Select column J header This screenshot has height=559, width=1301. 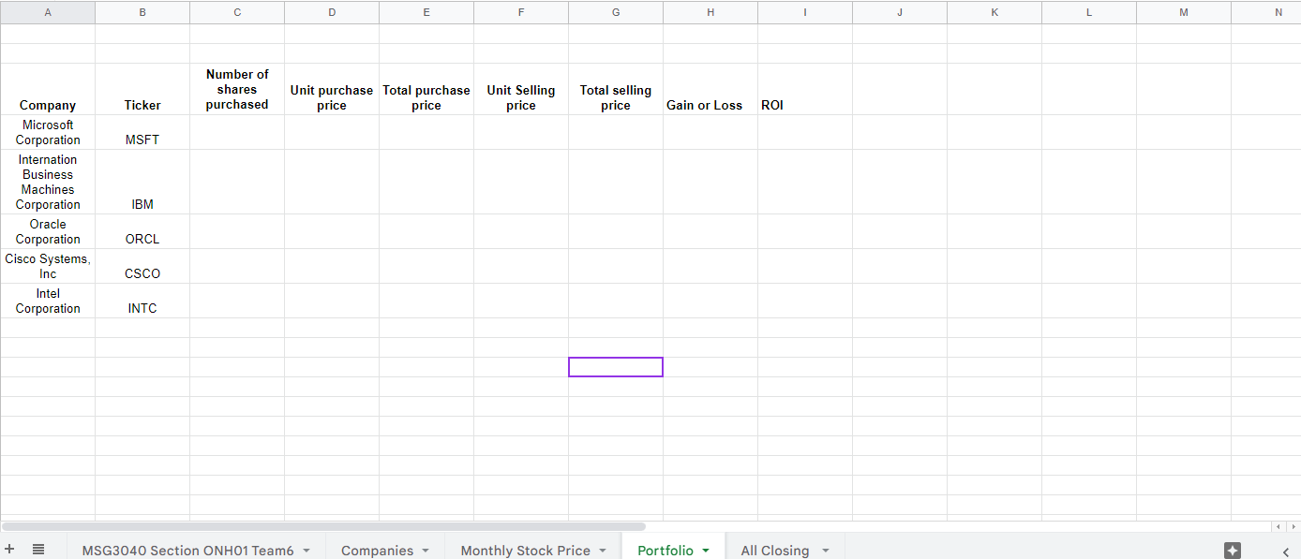(x=900, y=12)
